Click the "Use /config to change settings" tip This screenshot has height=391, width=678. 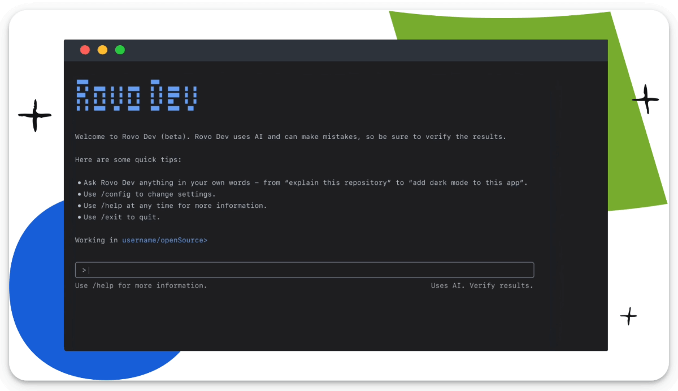click(149, 194)
